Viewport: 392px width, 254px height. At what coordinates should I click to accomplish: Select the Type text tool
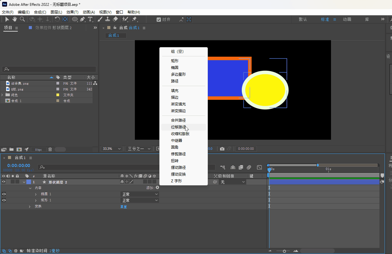tap(90, 19)
